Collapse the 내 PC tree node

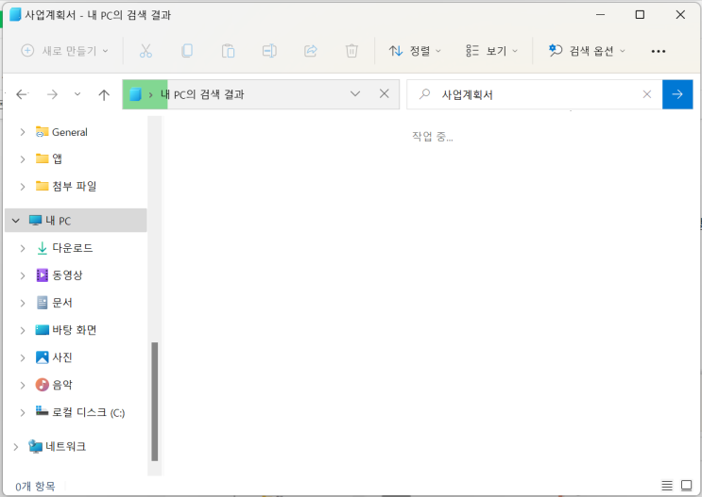point(16,221)
